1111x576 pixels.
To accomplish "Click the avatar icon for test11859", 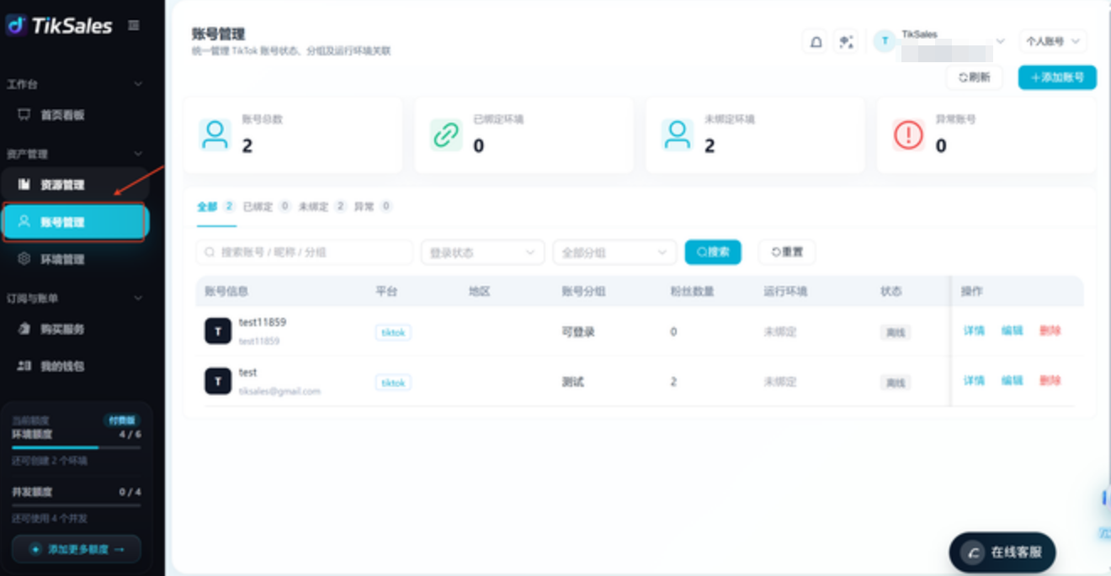I will [218, 331].
